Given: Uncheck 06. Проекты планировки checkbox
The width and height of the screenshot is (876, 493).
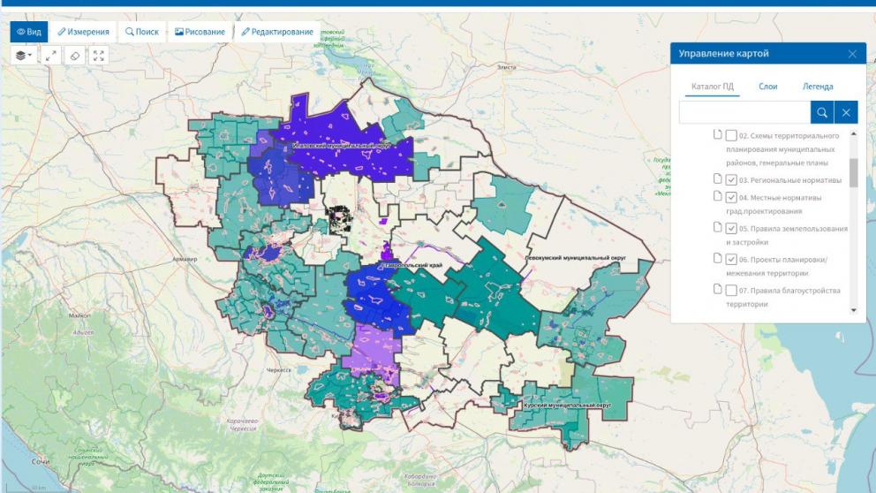Looking at the screenshot, I should [x=731, y=259].
